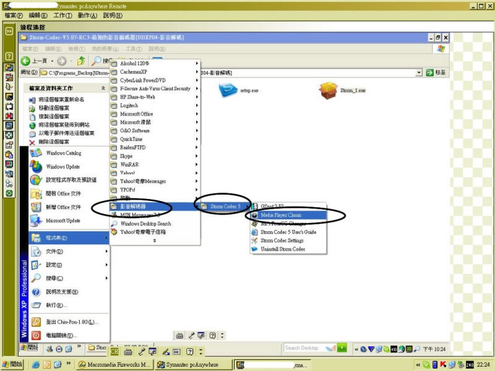
Task: Click 以電子郵件傳送這個檔案 link
Action: 66,134
